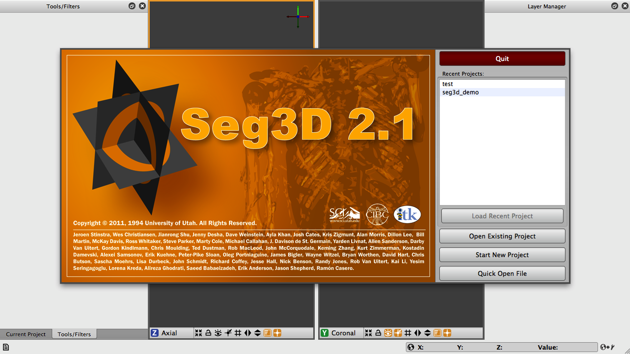
Task: Flip Coronal viewer horizontally
Action: [418, 333]
